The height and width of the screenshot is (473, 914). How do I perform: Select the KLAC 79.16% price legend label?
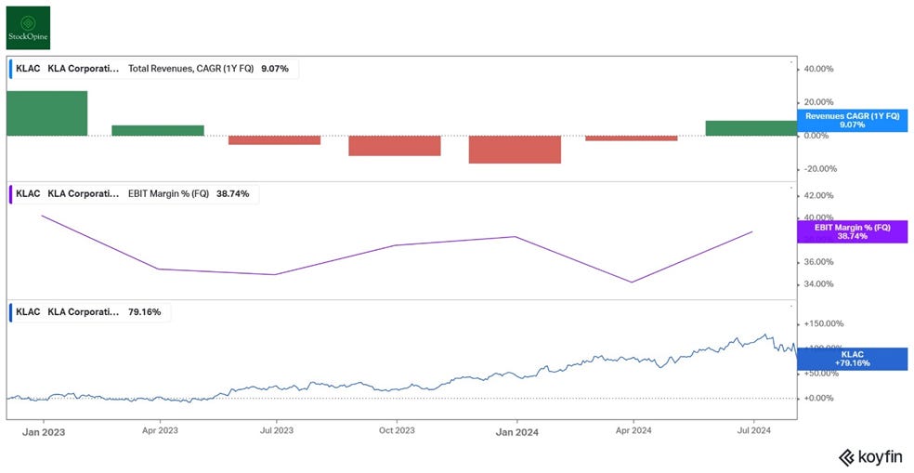point(89,312)
